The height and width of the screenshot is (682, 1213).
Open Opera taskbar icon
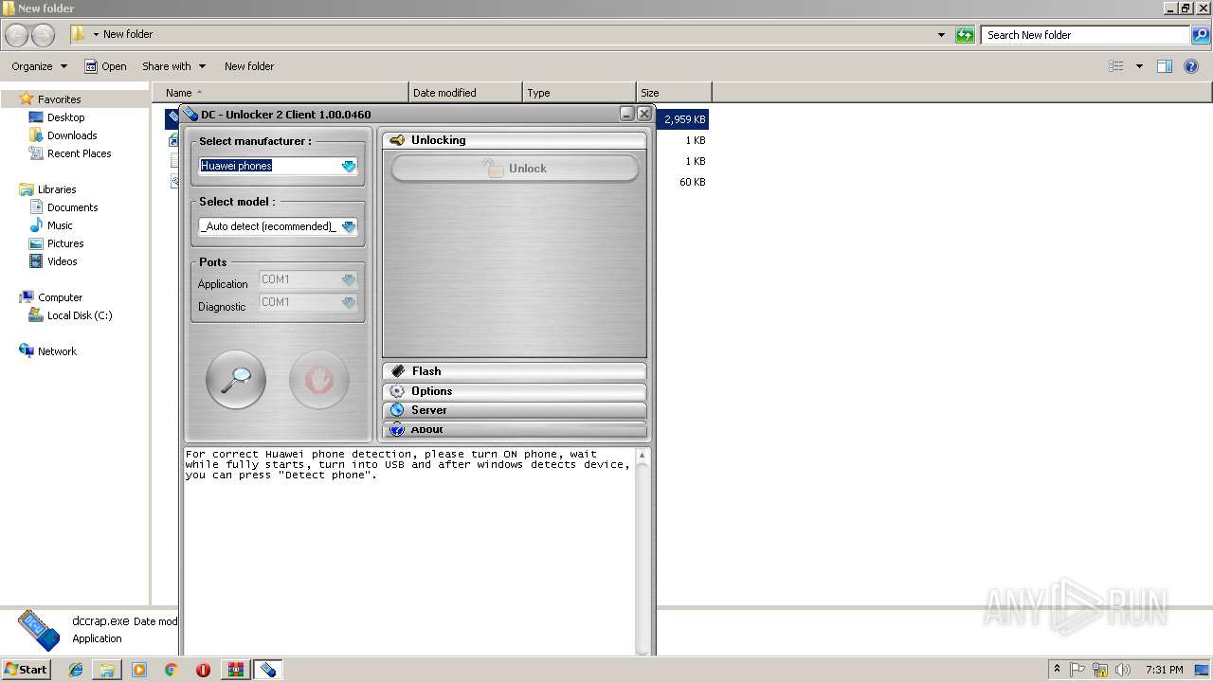[203, 670]
